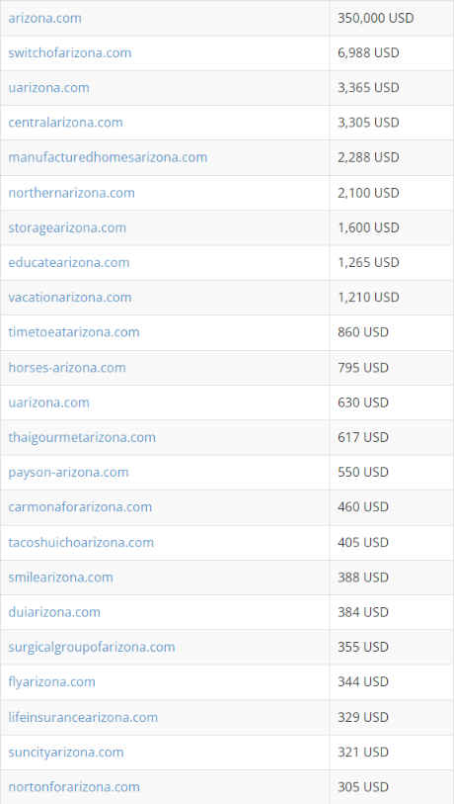The image size is (454, 804).
Task: Open the switchofarizona.com link
Action: tap(70, 52)
